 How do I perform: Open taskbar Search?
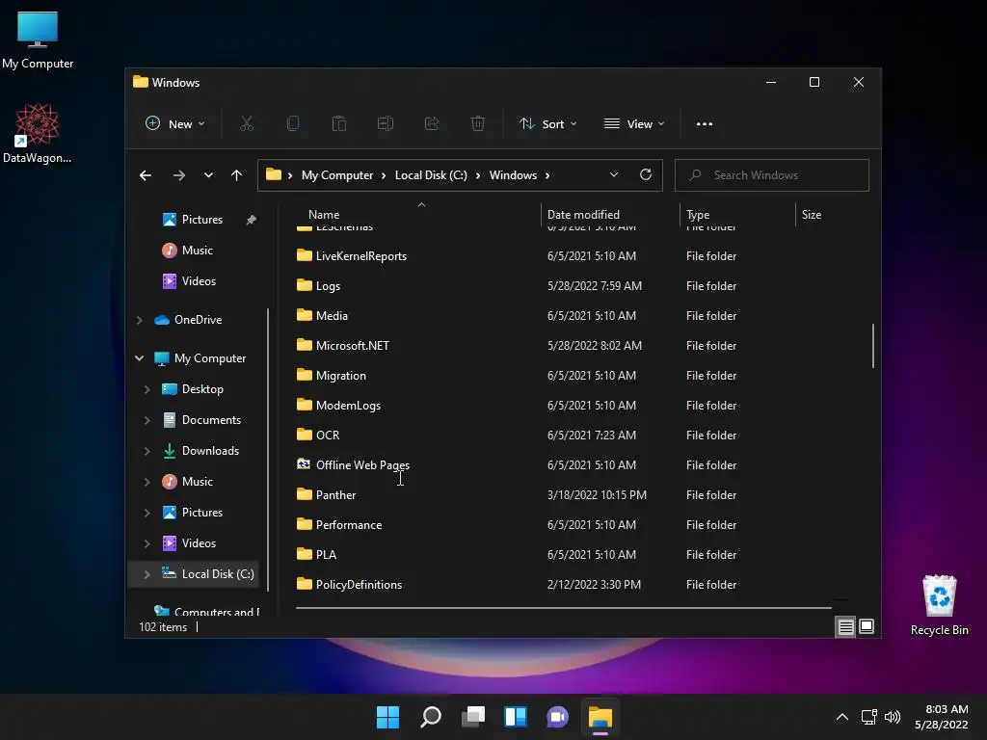(x=431, y=717)
